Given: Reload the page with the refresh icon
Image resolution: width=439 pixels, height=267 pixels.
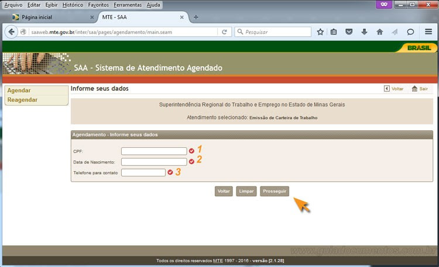Looking at the screenshot, I should coord(224,32).
